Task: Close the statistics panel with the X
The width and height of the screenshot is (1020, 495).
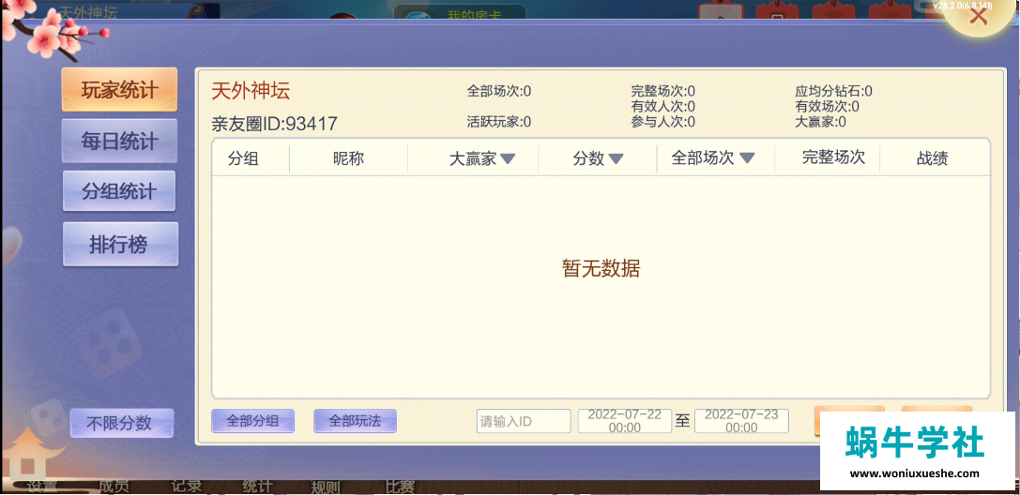Action: pyautogui.click(x=979, y=16)
